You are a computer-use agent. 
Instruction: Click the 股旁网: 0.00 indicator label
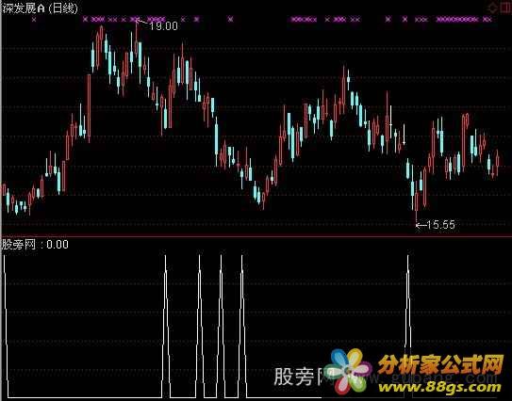35,245
